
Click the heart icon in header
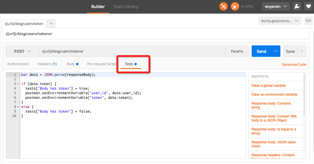tap(308, 6)
